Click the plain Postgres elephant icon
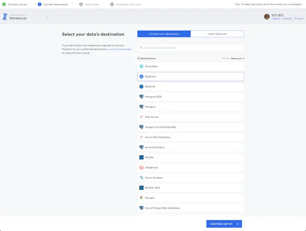This screenshot has width=306, height=231. 141,107
